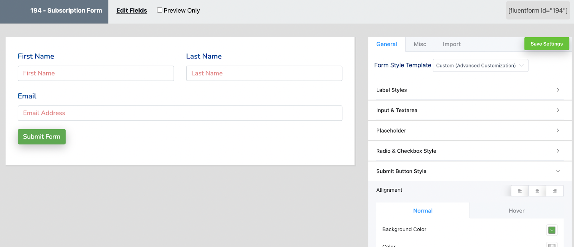Viewport: 574px width, 247px height.
Task: Set submit button alignment to center
Action: (537, 191)
